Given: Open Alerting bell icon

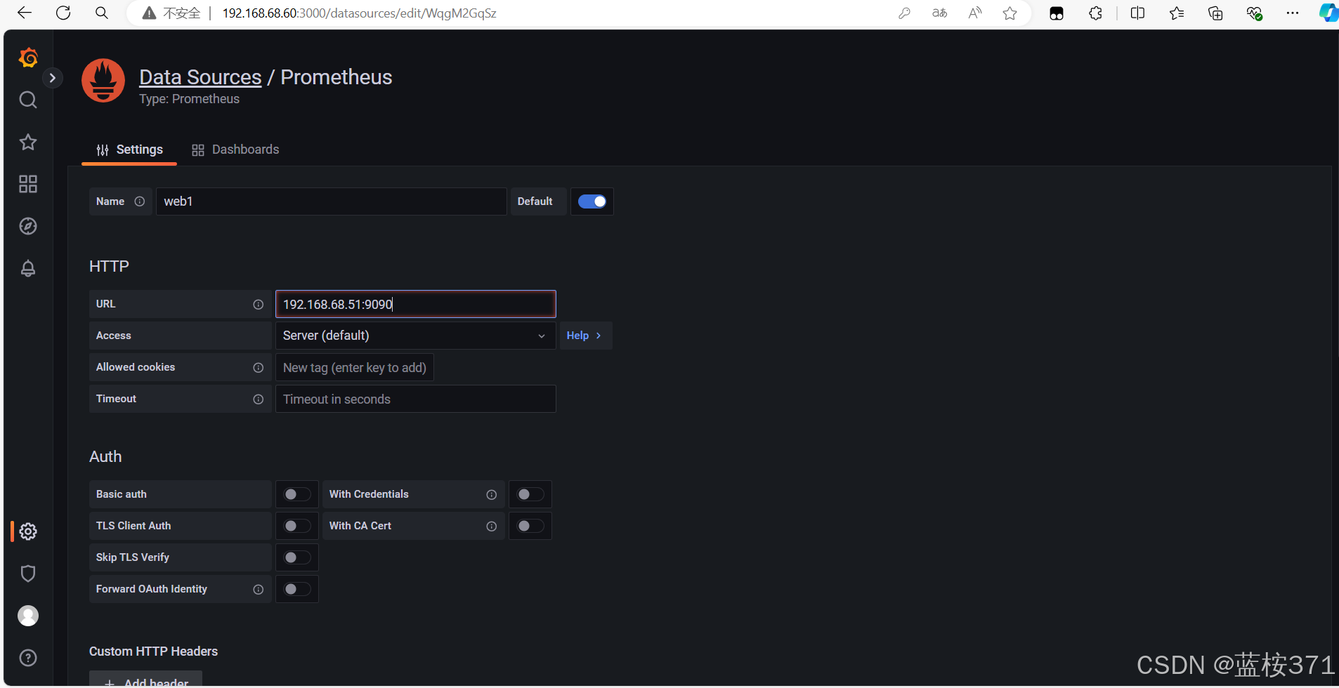Looking at the screenshot, I should (28, 268).
